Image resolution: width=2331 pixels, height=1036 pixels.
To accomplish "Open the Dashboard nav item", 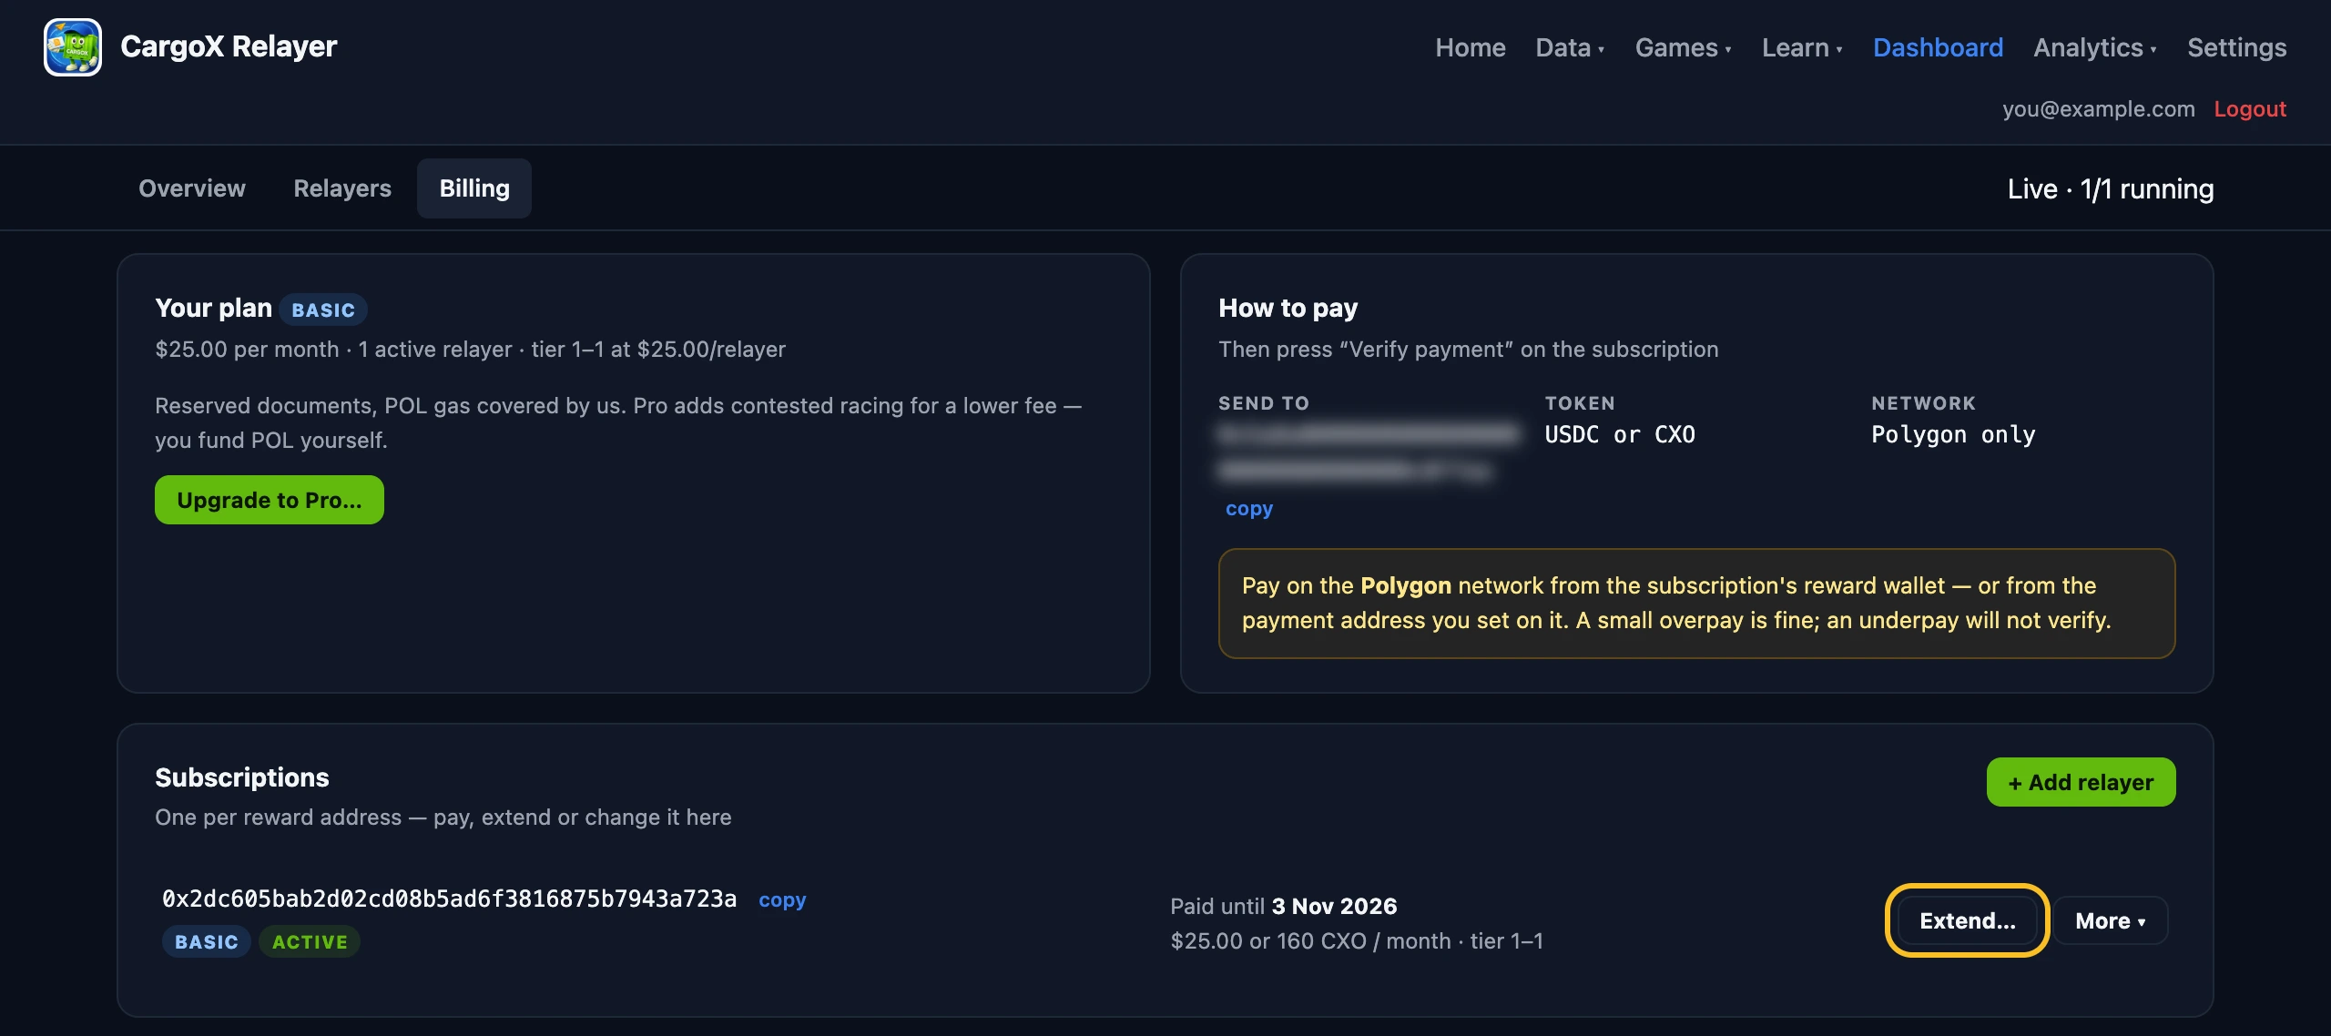I will tap(1938, 47).
